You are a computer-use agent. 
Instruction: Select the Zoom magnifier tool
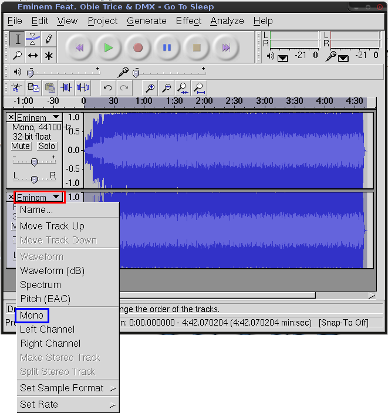pos(18,55)
